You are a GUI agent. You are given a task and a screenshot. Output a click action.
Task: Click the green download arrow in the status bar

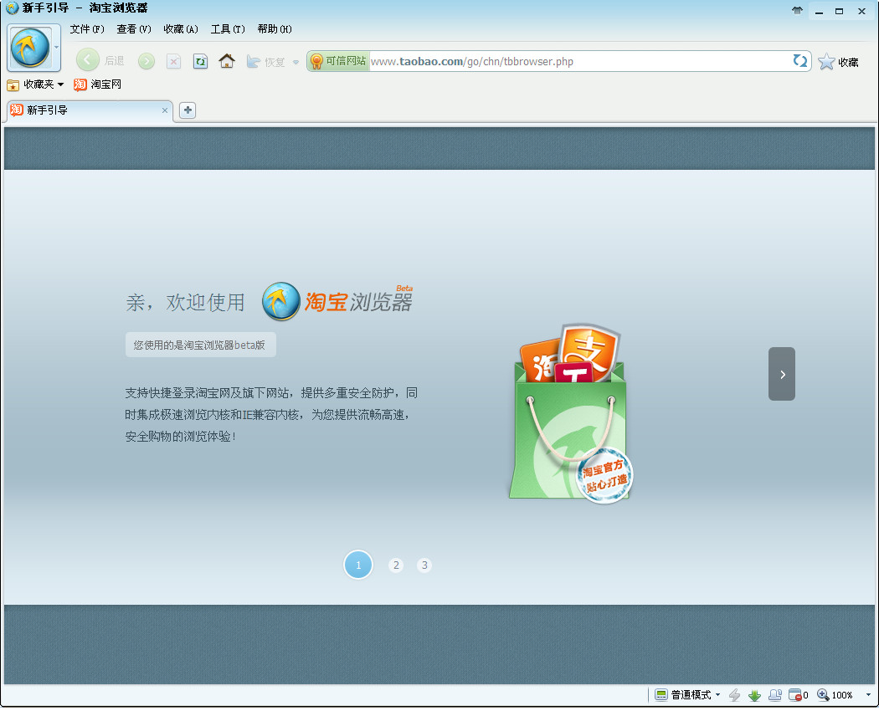[x=754, y=695]
